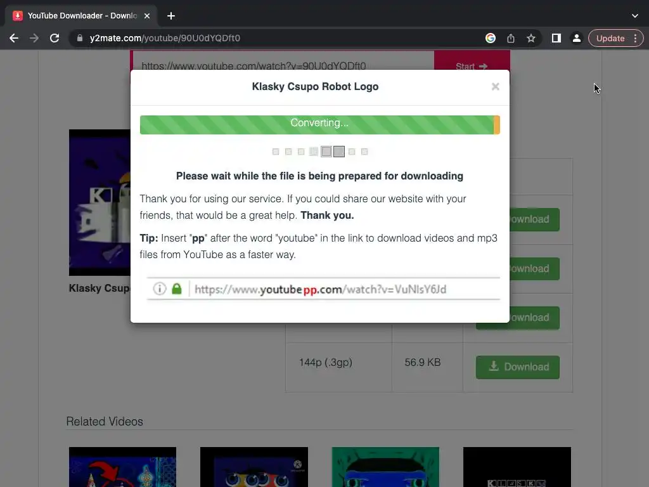This screenshot has height=487, width=649.
Task: Open Chrome three-dot menu
Action: 635,38
